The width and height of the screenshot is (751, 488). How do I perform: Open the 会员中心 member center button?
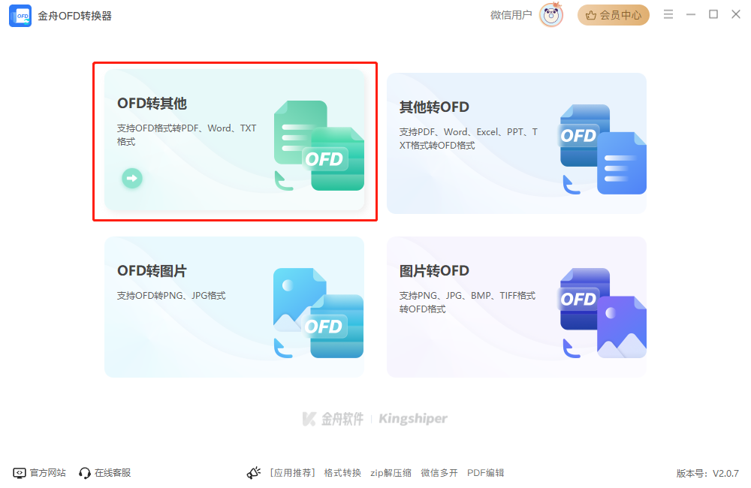pos(613,15)
